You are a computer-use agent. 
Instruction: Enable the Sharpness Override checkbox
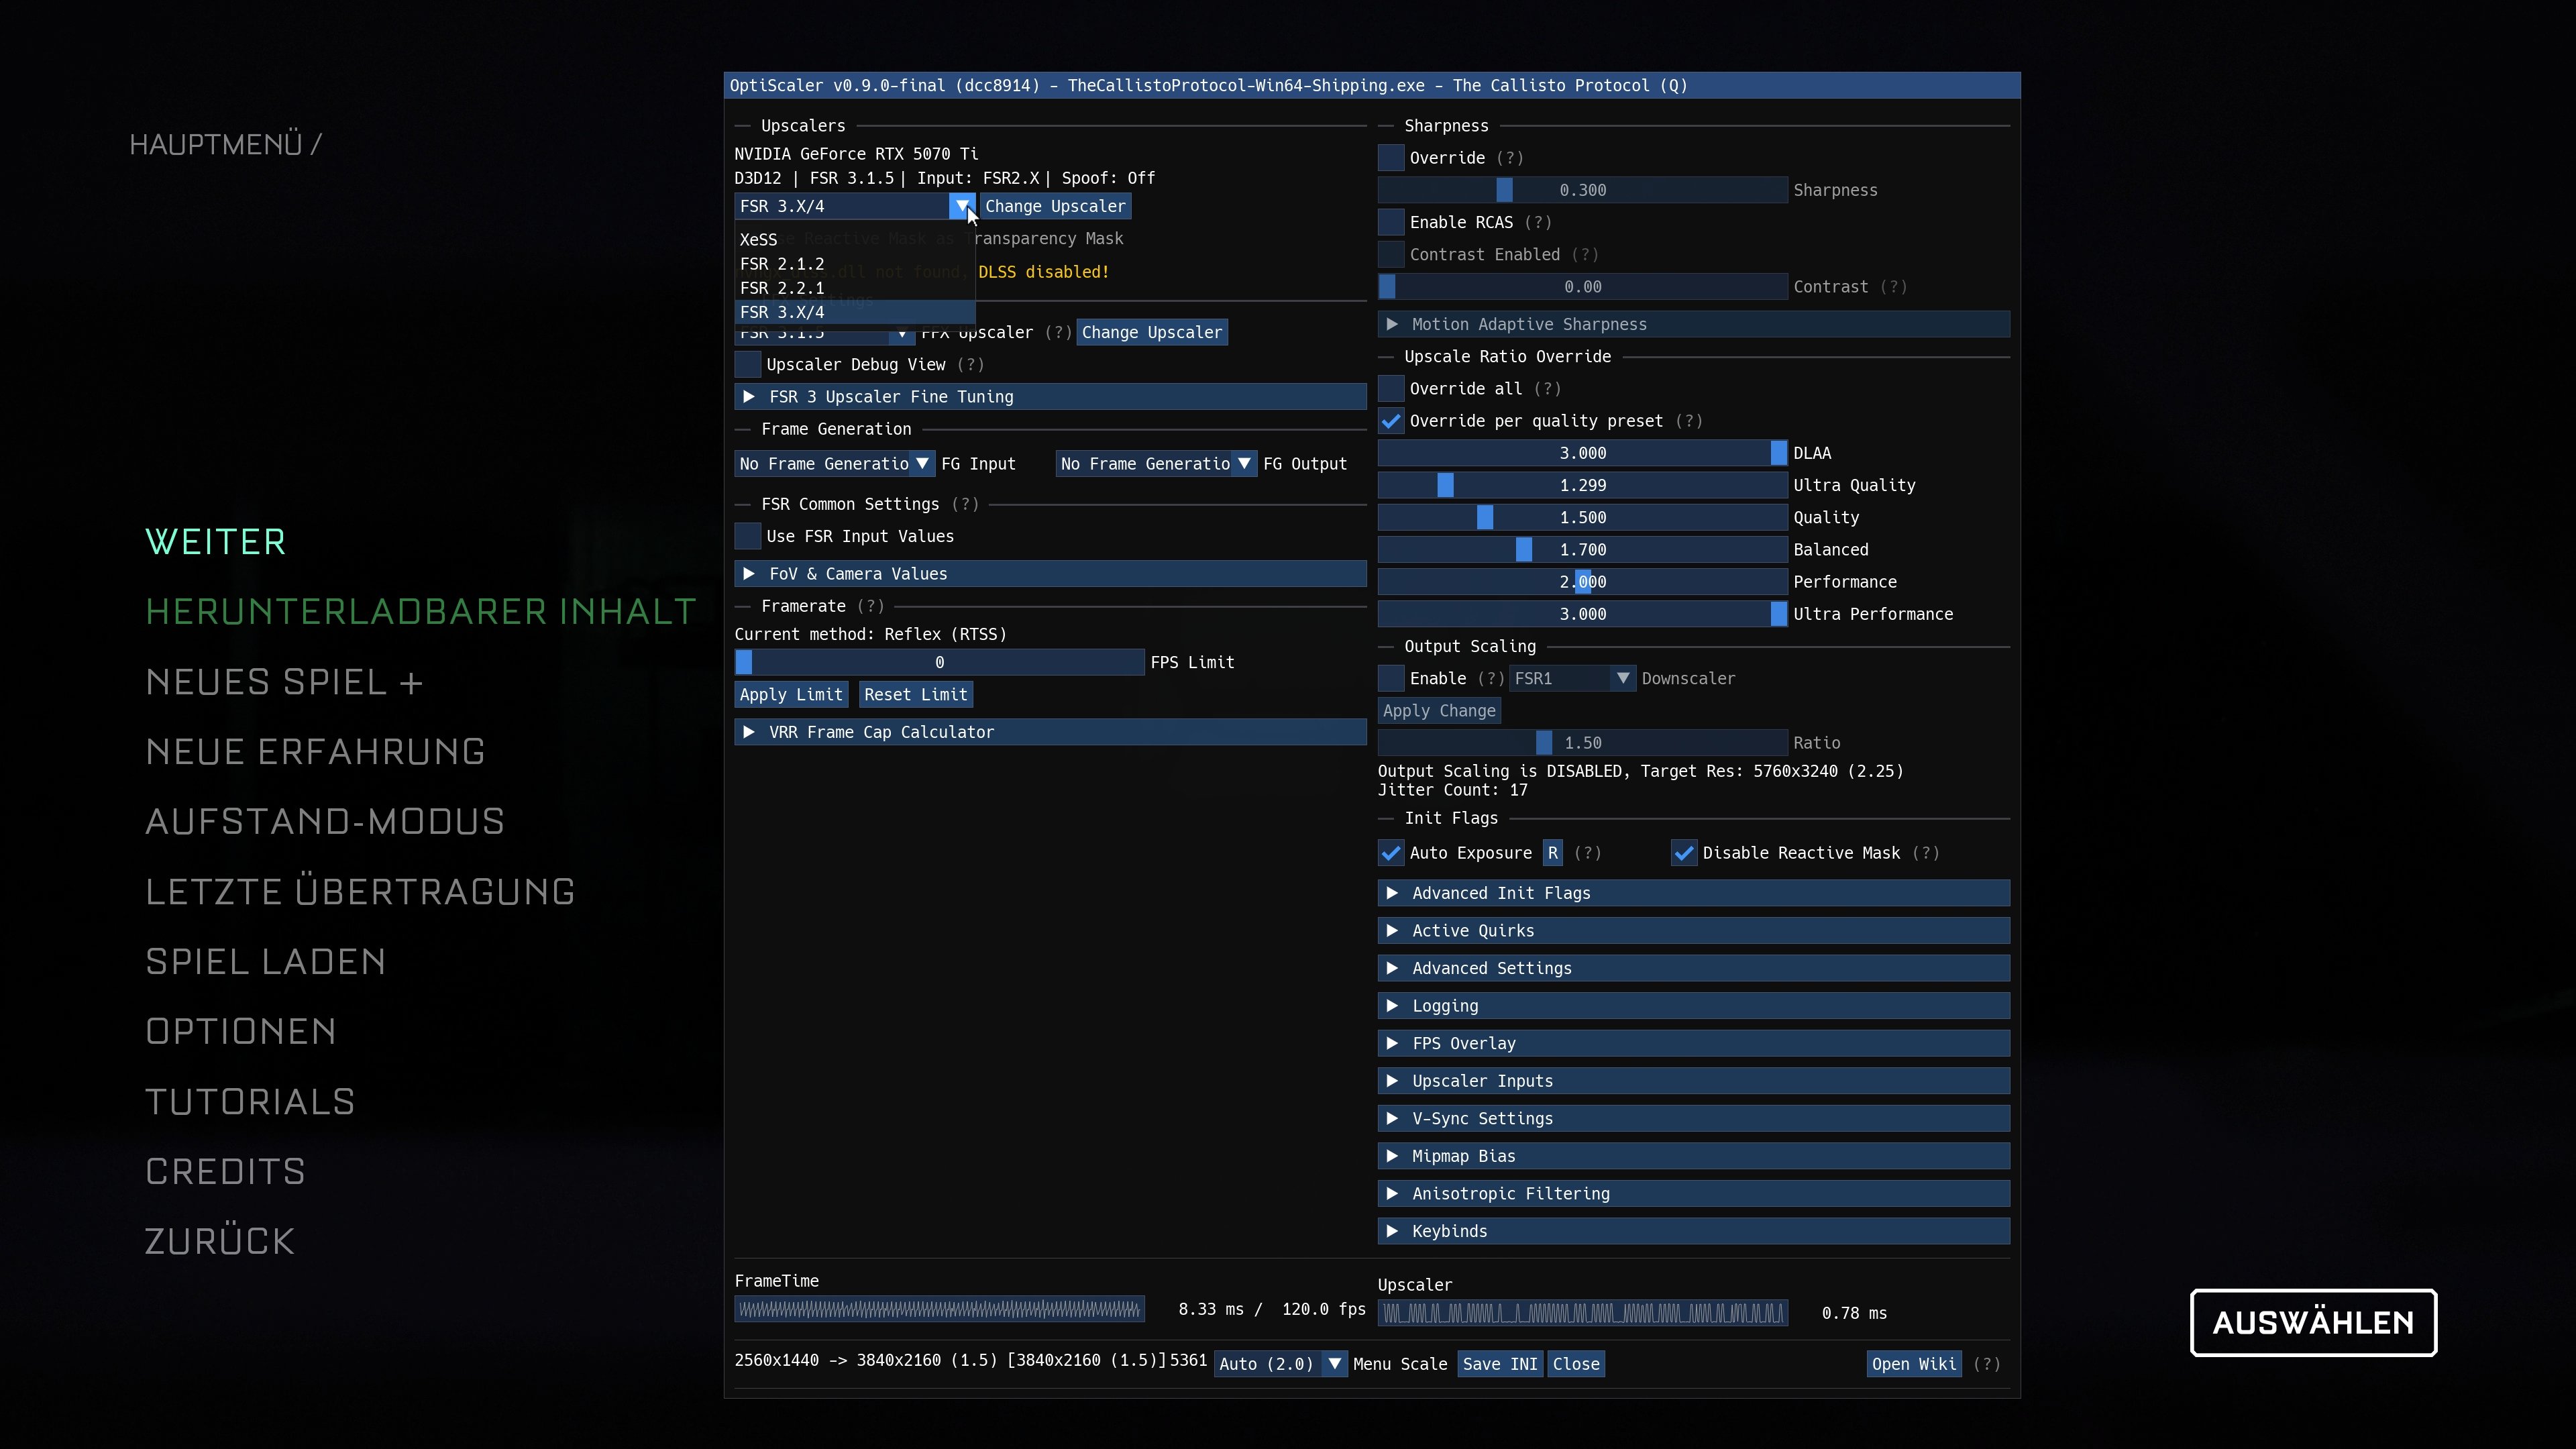(x=1391, y=158)
